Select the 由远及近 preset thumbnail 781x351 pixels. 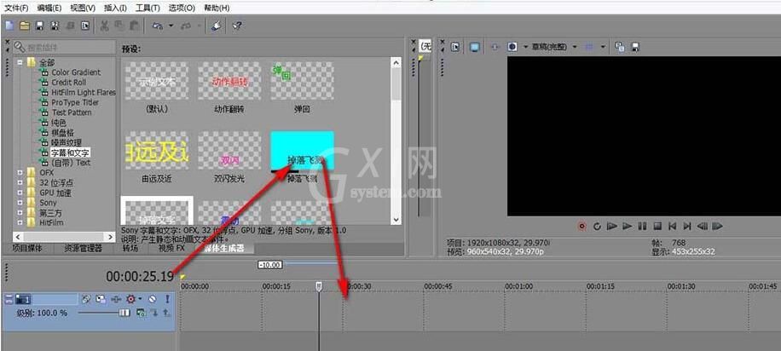click(x=156, y=150)
